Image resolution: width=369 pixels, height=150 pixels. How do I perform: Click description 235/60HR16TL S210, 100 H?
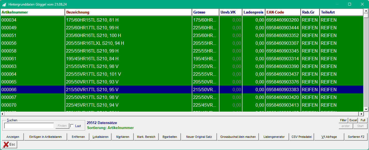pyautogui.click(x=93, y=35)
